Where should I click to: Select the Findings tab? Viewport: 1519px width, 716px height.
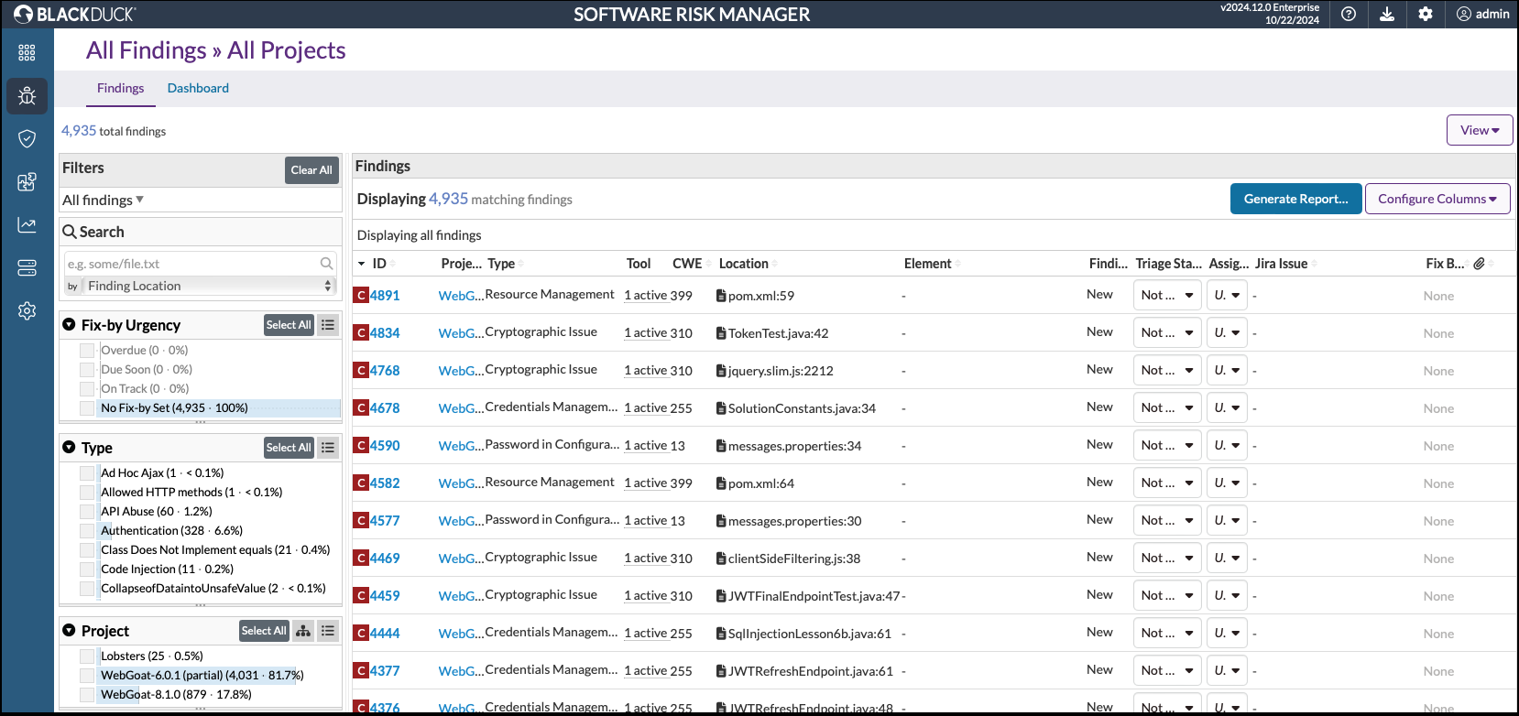[120, 88]
